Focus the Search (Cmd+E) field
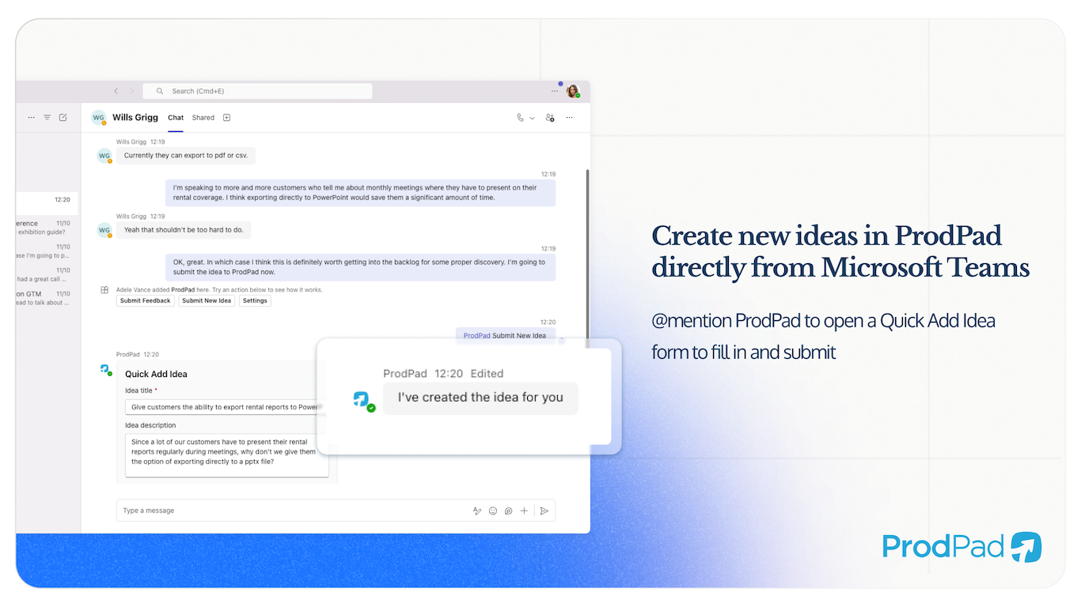The image size is (1081, 607). coord(257,91)
